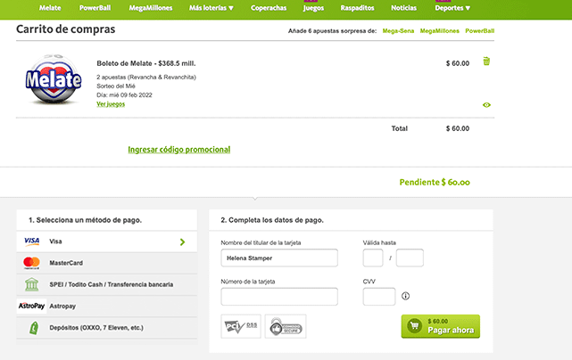The height and width of the screenshot is (360, 572).
Task: Focus the cardholder name field
Action: pos(279,258)
